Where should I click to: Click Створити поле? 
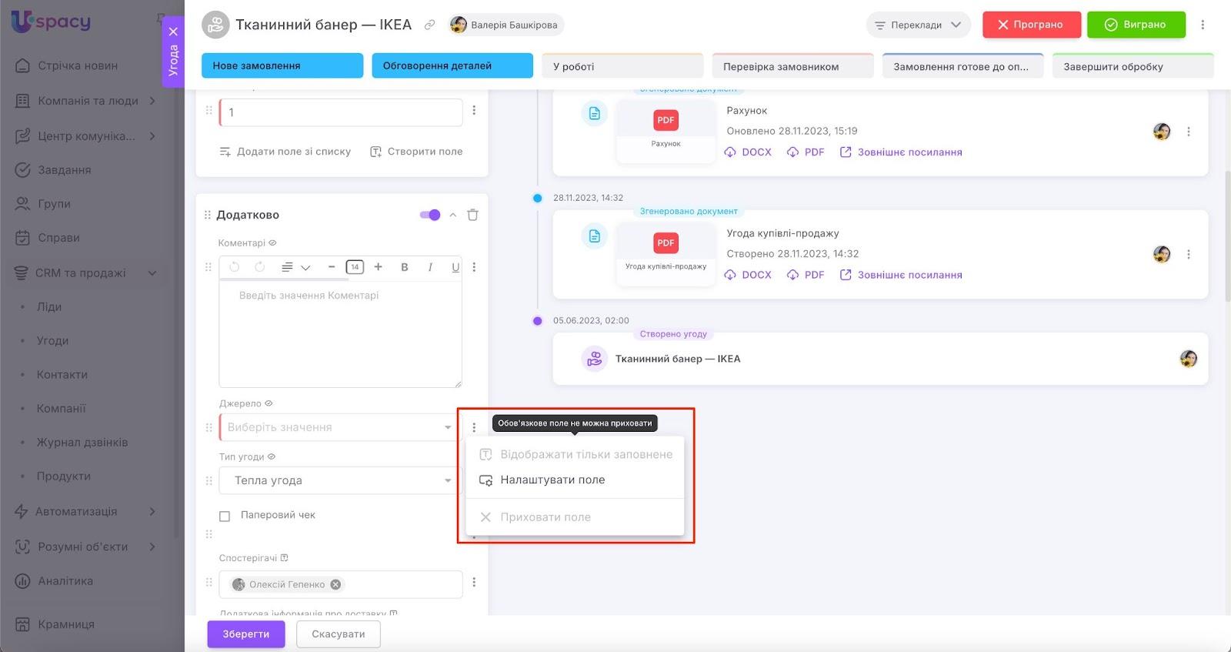click(x=416, y=152)
